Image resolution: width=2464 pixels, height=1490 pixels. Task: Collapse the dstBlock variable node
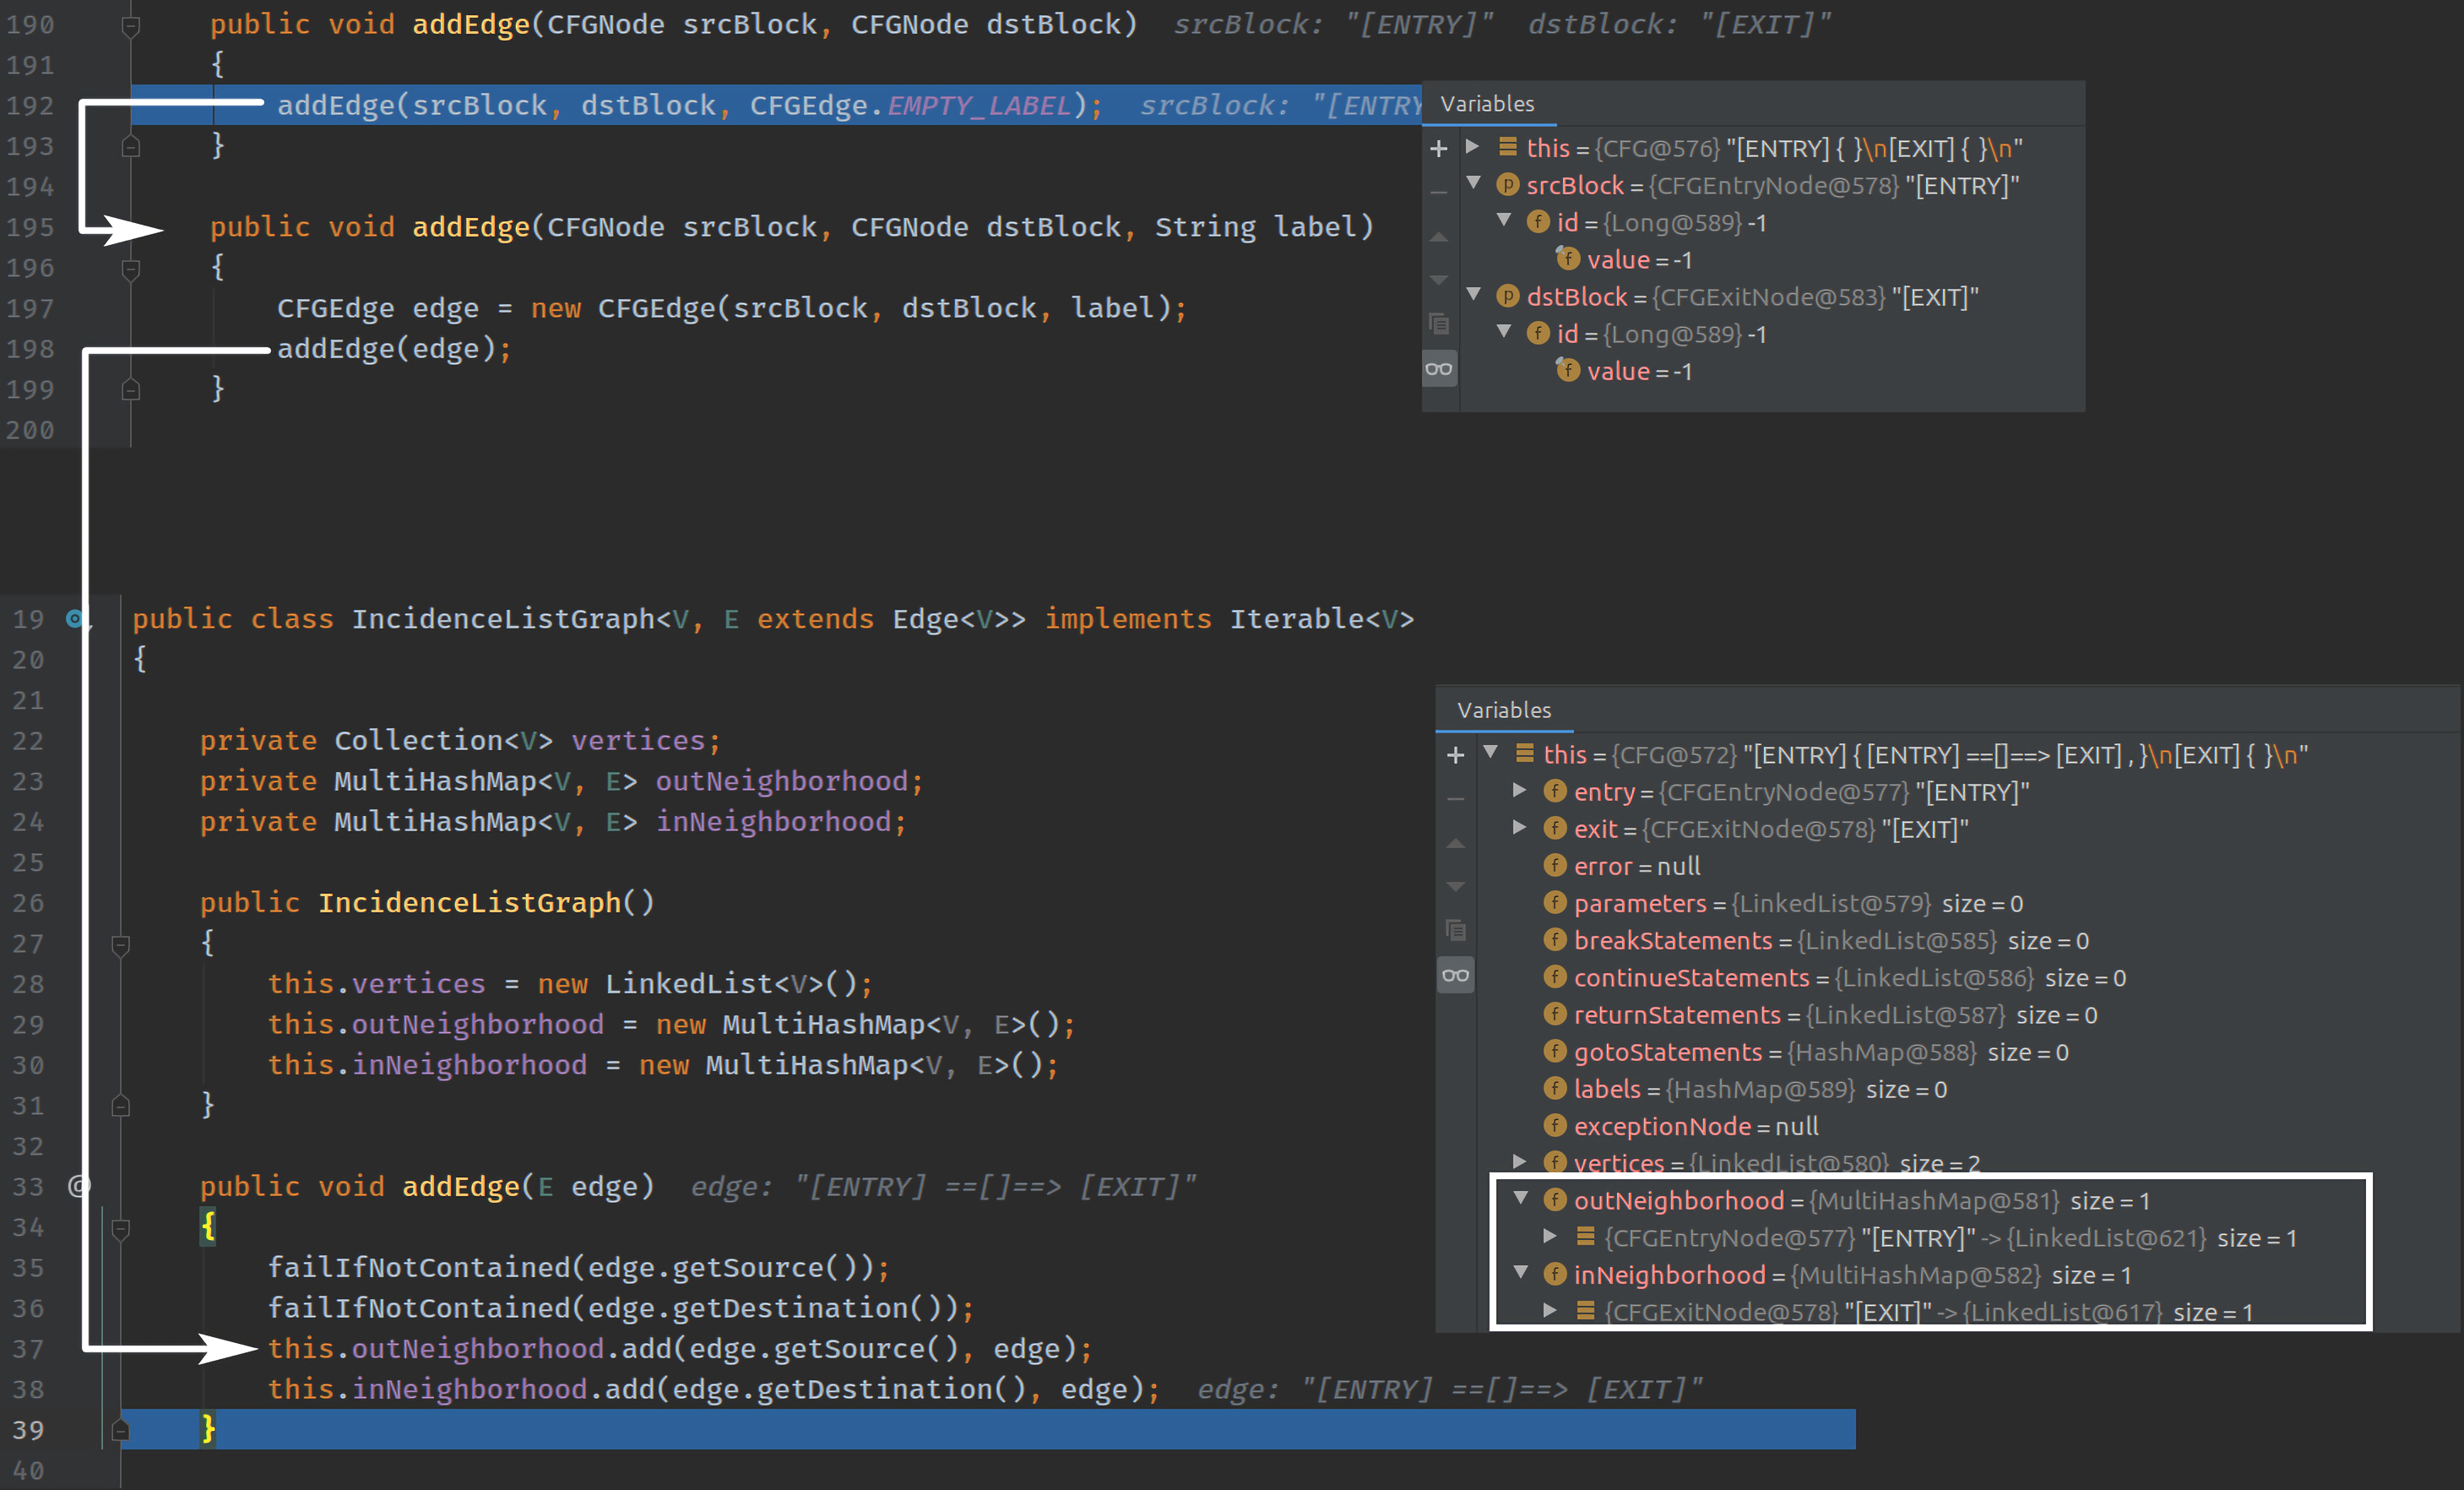pyautogui.click(x=1473, y=294)
